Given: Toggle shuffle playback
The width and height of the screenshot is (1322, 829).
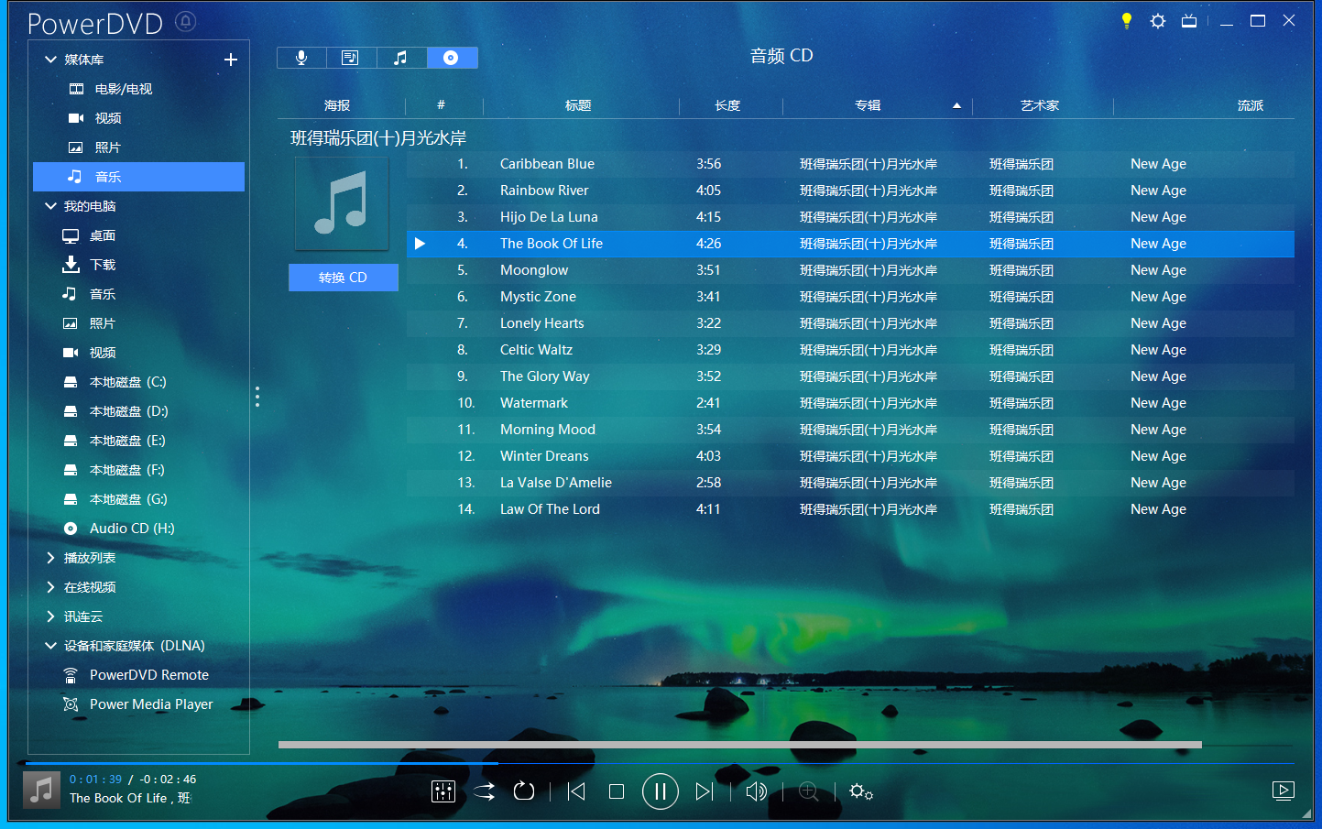Looking at the screenshot, I should (x=484, y=791).
